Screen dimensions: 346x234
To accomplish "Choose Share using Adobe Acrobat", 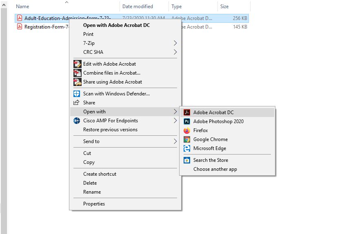I will pyautogui.click(x=125, y=82).
